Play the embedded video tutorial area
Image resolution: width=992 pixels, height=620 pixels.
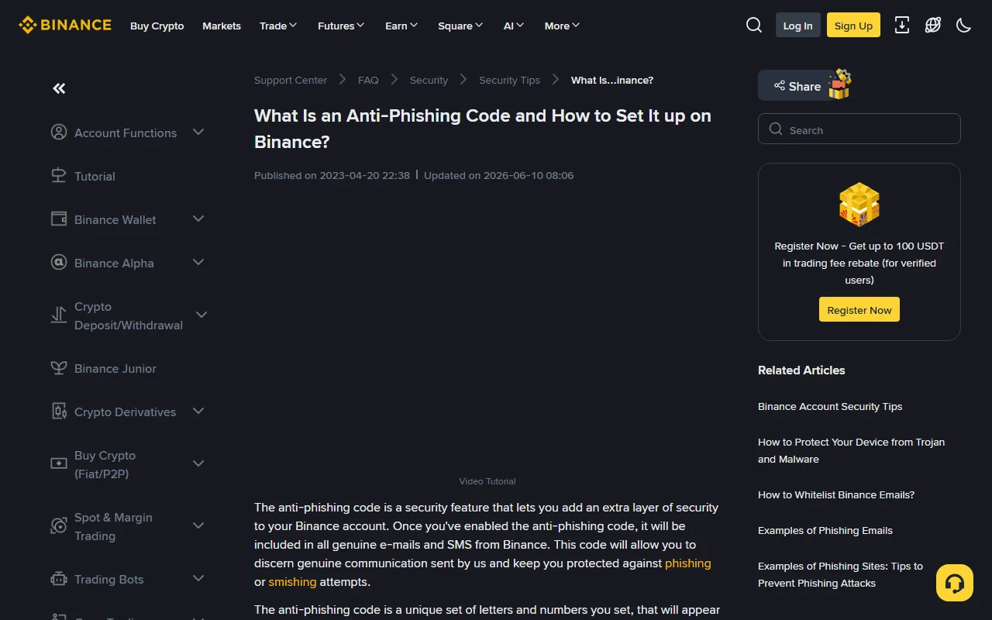pyautogui.click(x=487, y=333)
